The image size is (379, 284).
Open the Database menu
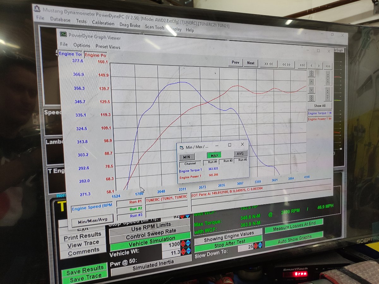[60, 20]
